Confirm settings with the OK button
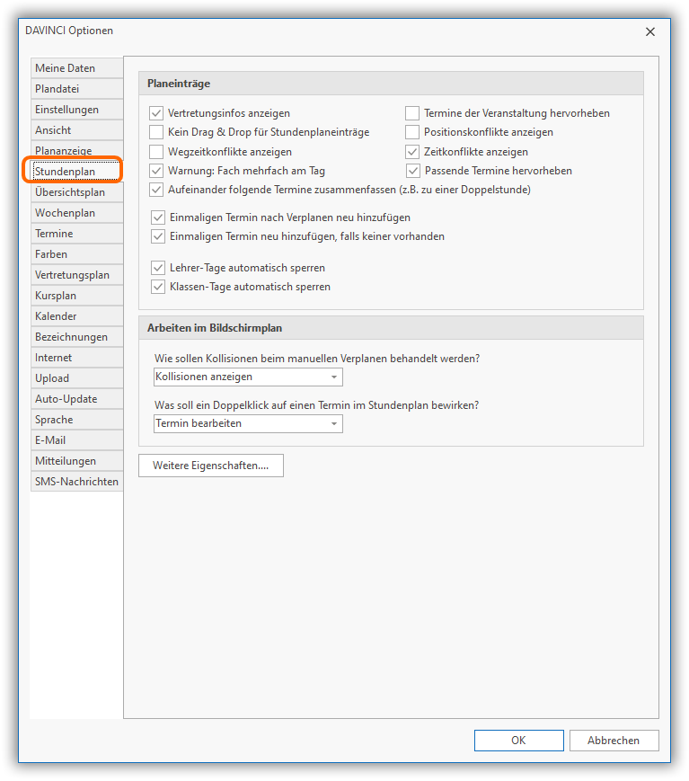Viewport: 689px width, 781px height. pos(518,741)
